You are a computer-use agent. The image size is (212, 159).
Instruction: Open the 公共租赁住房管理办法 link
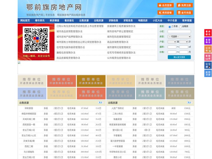(119, 58)
